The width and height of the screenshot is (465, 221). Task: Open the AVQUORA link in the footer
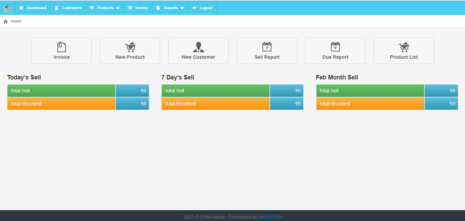pyautogui.click(x=270, y=217)
